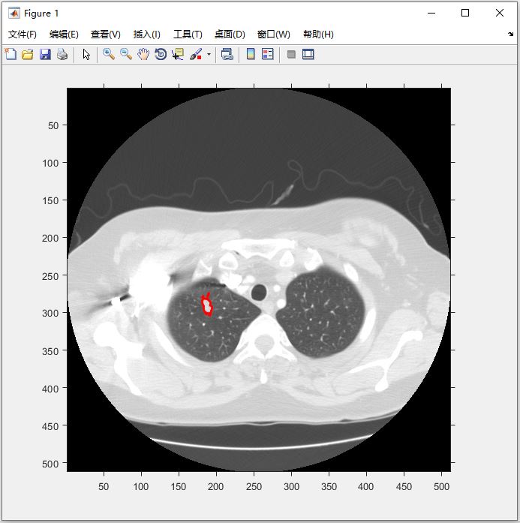Insert a colorbar via toolbar icon

251,54
